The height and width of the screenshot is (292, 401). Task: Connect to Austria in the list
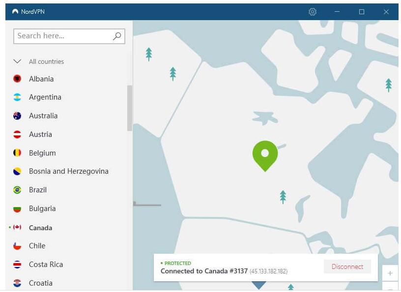pos(40,134)
